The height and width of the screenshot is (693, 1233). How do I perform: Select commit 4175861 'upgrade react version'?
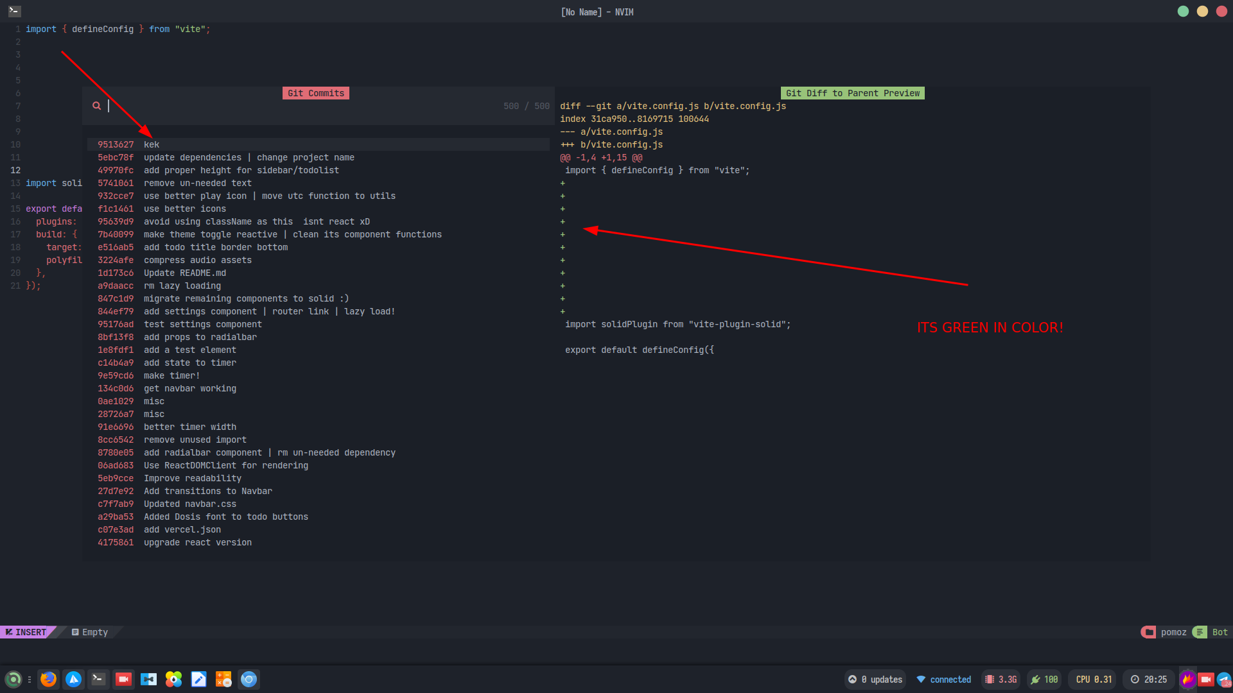point(318,542)
